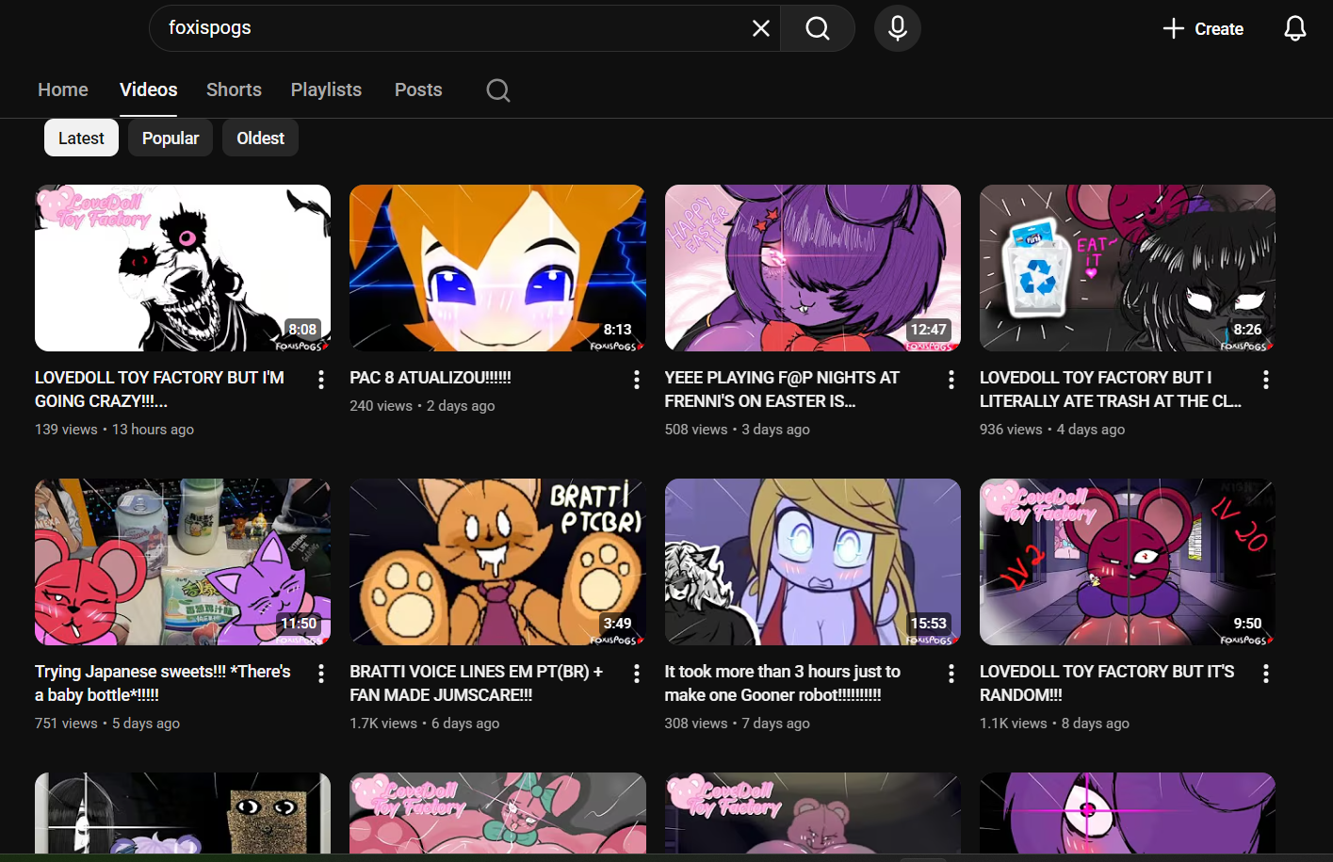The image size is (1333, 862).
Task: Open title It took more than 3 hours
Action: coord(783,683)
